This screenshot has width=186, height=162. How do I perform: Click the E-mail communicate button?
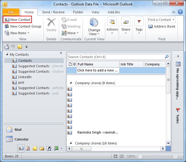coord(69,20)
